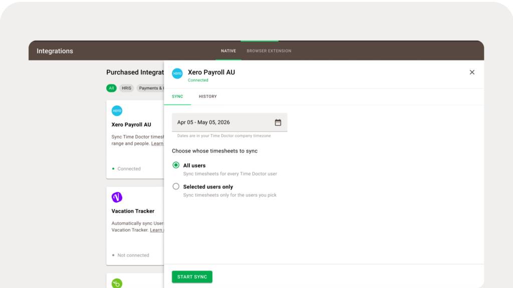Click the Vacation Tracker purple icon

tap(117, 197)
